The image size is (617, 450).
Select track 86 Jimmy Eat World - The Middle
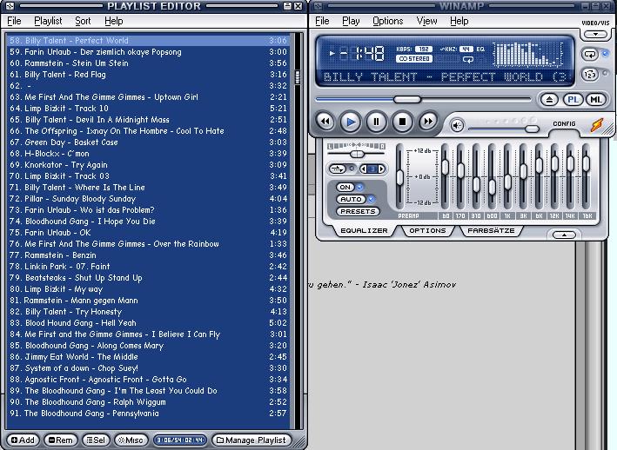(148, 357)
